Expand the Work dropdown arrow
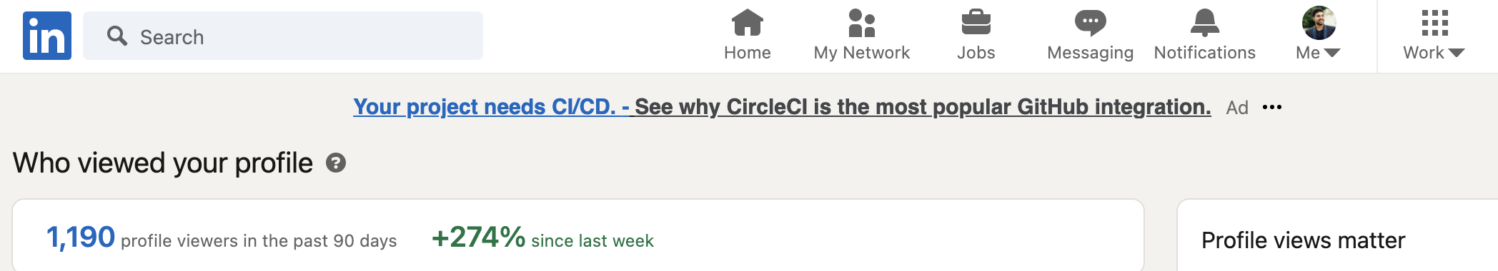The width and height of the screenshot is (1498, 271). point(1457,53)
